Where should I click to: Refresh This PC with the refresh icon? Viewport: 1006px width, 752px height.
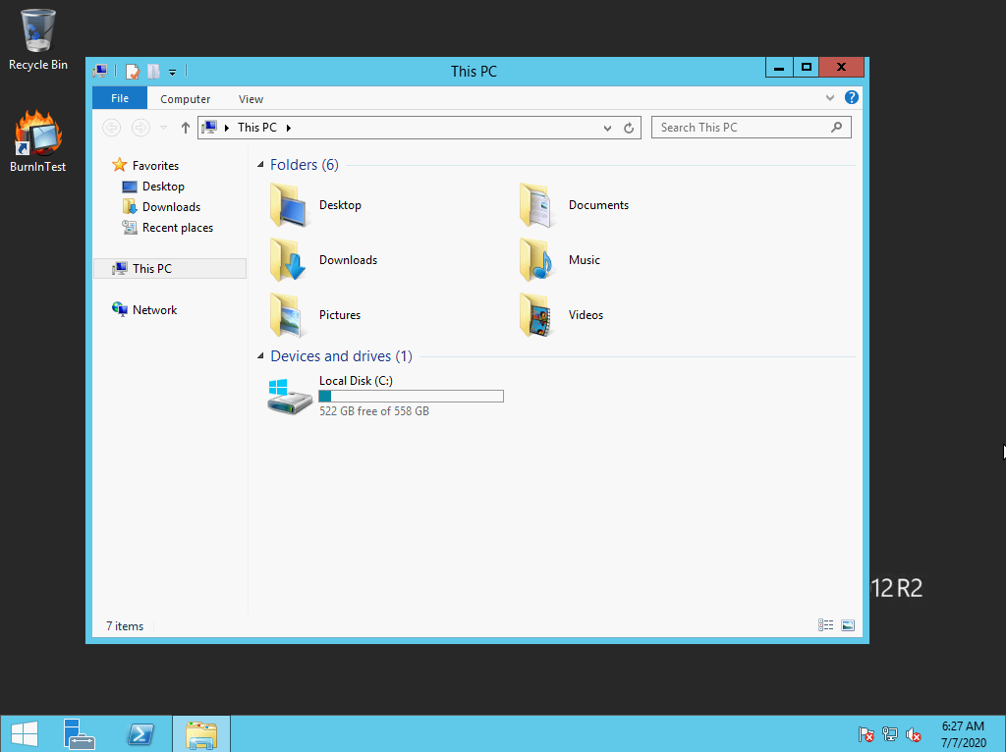click(629, 129)
